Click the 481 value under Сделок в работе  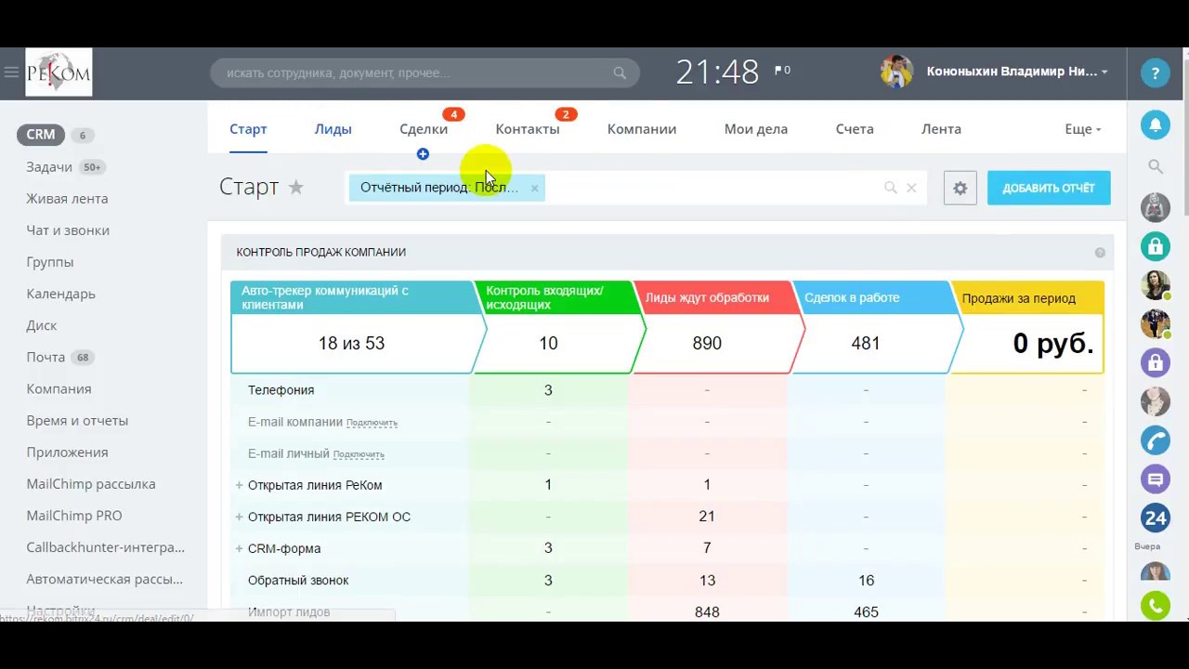click(x=866, y=343)
